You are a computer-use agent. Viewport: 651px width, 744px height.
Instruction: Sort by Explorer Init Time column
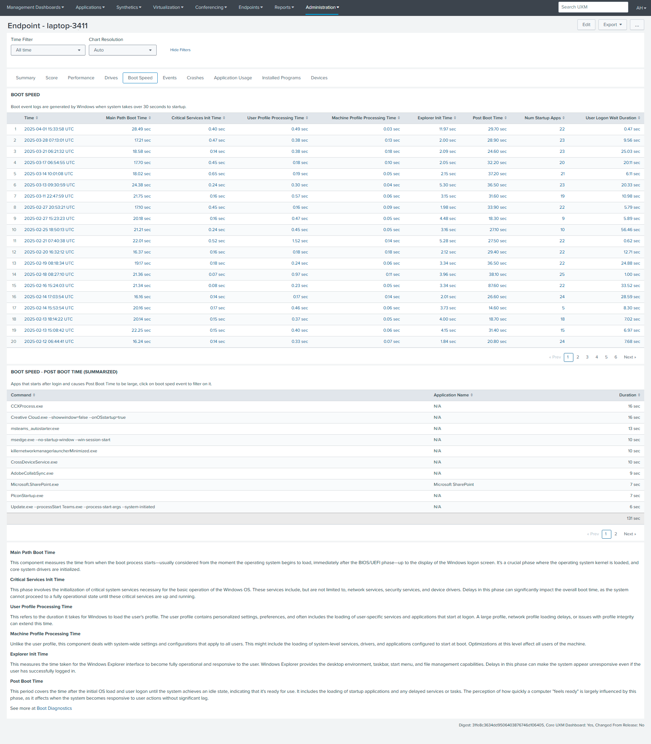point(437,118)
